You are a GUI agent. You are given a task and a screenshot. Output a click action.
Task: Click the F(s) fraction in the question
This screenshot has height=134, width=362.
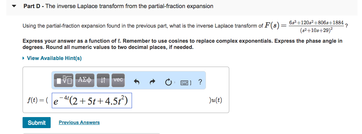pyautogui.click(x=316, y=27)
